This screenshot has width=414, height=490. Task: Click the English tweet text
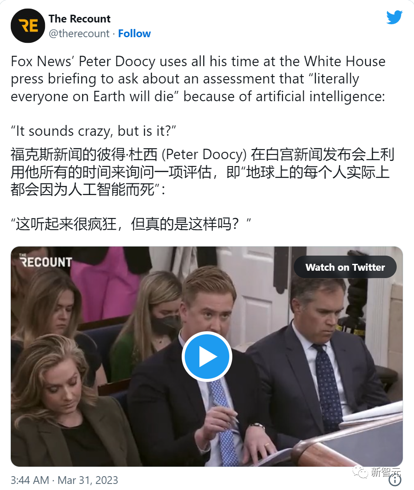click(x=198, y=79)
